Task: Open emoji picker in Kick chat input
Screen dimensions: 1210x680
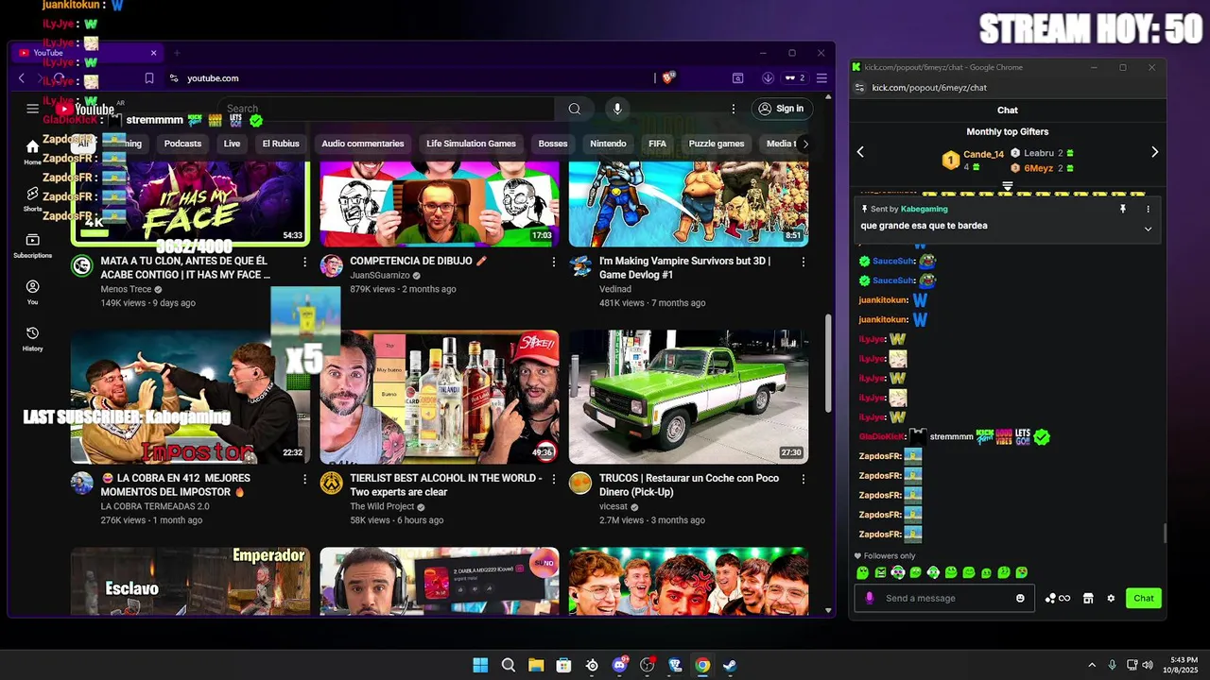Action: (1020, 598)
